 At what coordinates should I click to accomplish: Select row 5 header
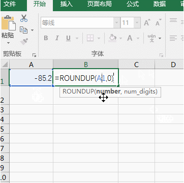pos(5,129)
